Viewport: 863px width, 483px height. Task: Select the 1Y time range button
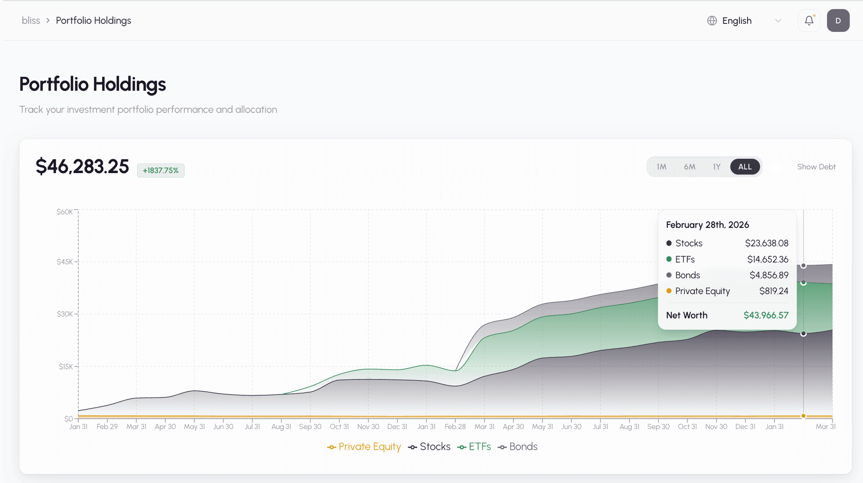(x=717, y=166)
